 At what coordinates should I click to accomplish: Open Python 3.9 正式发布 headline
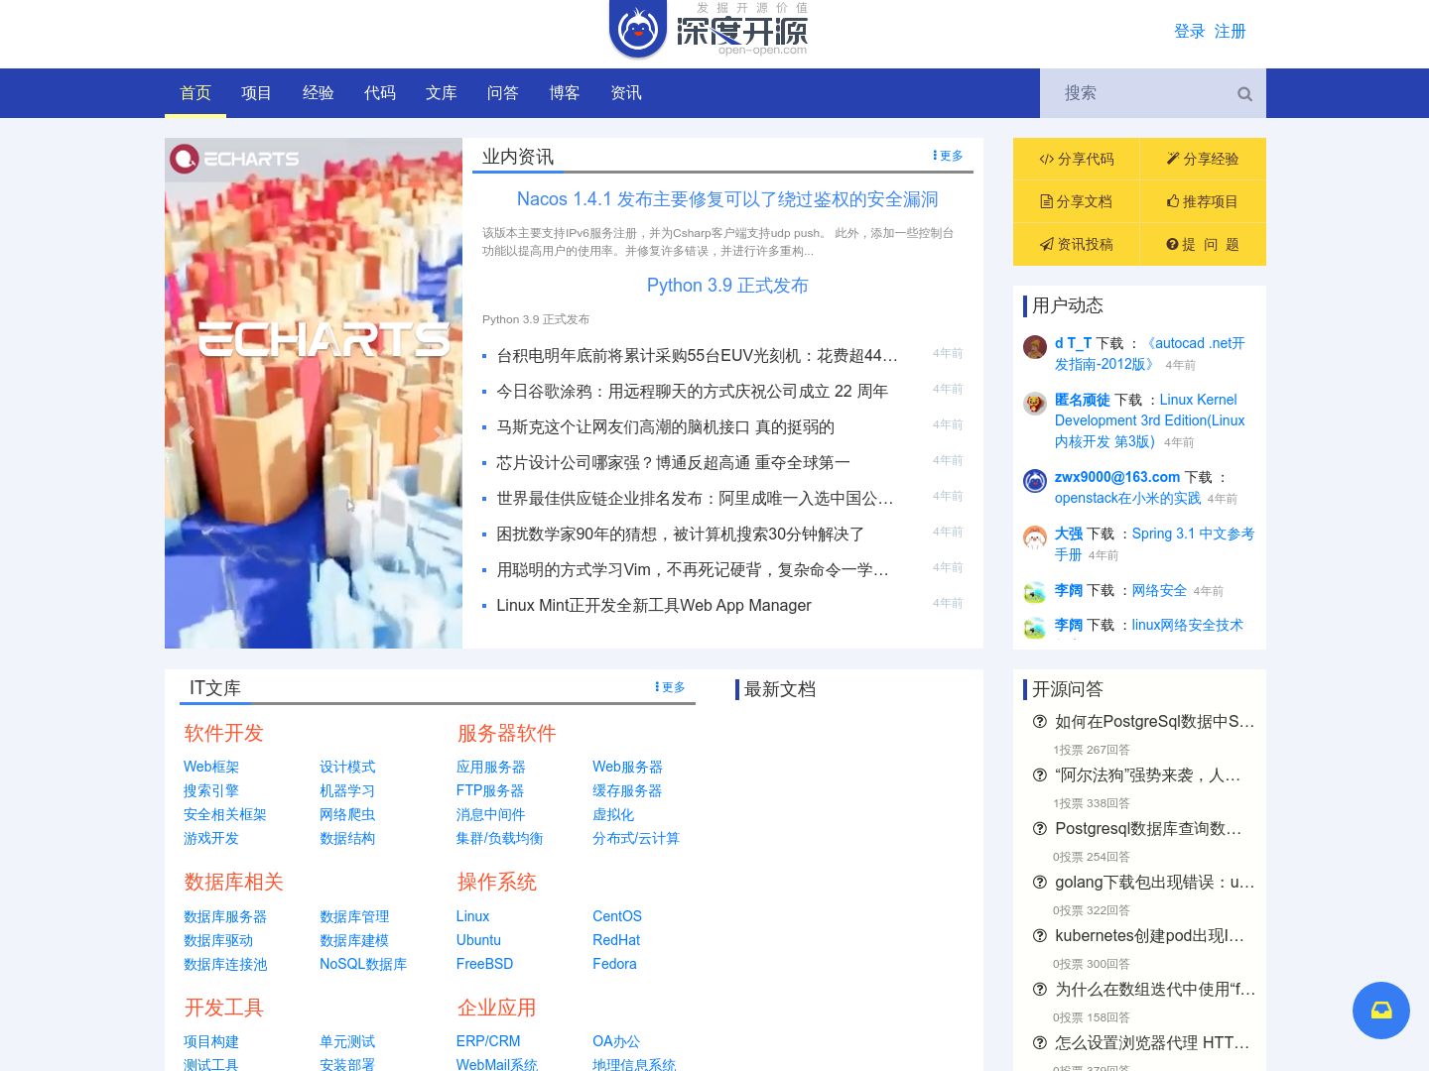point(727,286)
